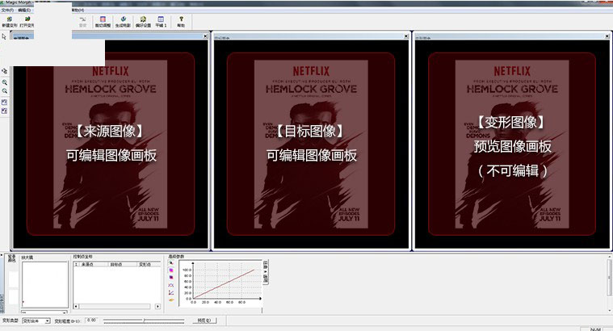Screen dimensions: 613x331
Task: Click the Source Point column header
Action: pyautogui.click(x=93, y=264)
